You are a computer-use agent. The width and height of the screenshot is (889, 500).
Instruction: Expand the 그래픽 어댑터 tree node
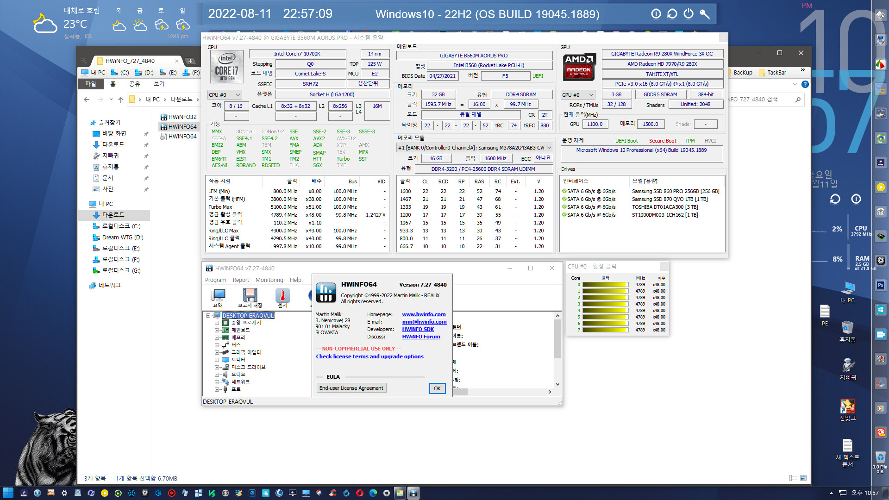[217, 352]
